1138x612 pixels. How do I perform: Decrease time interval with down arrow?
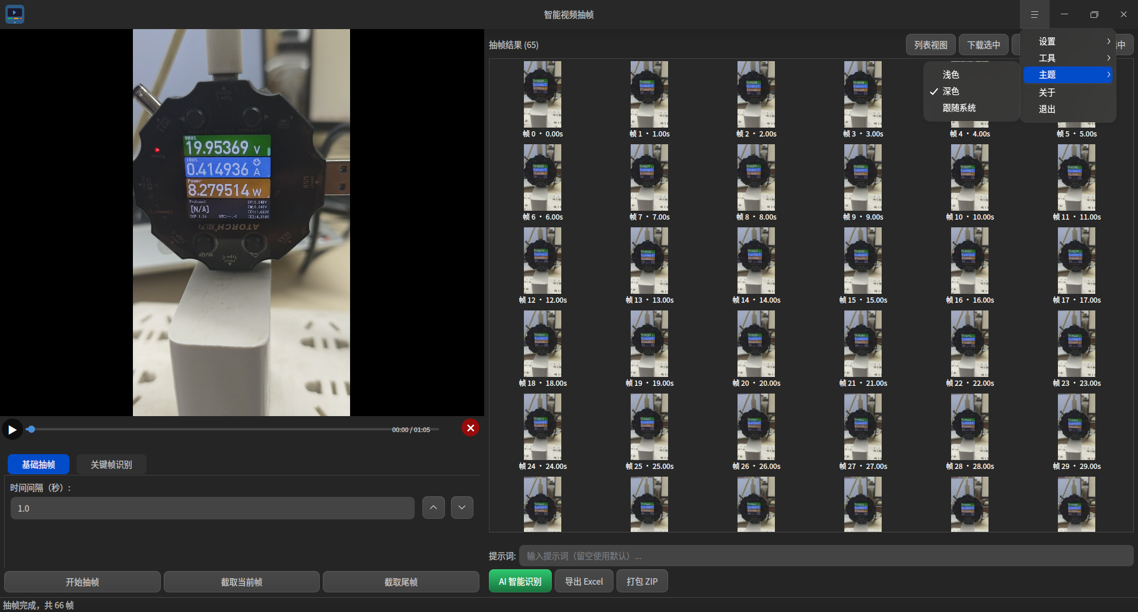[462, 508]
